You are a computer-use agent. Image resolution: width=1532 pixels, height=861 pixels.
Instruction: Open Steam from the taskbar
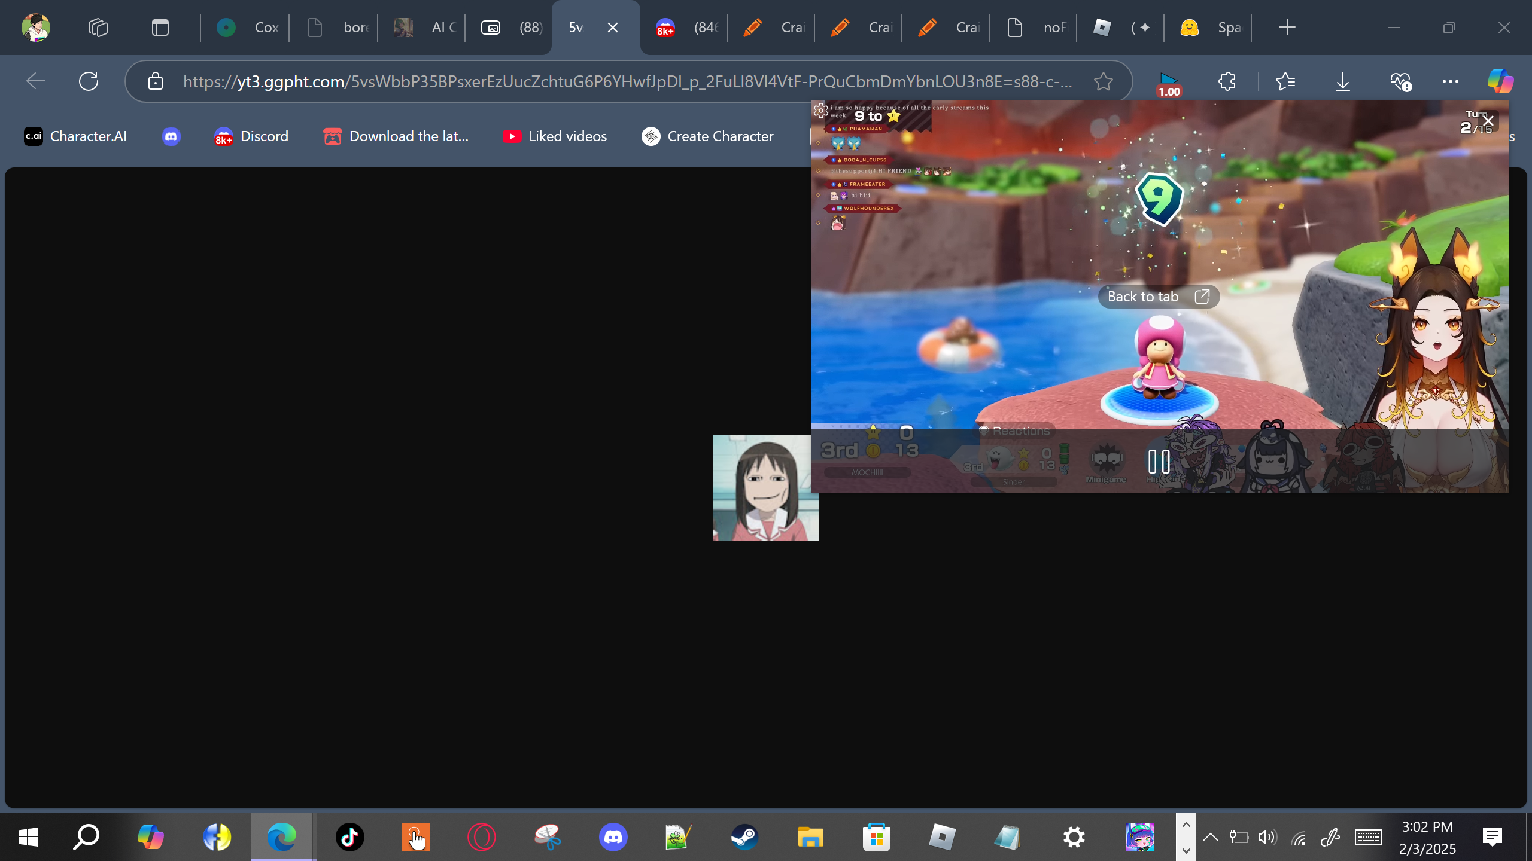(744, 837)
